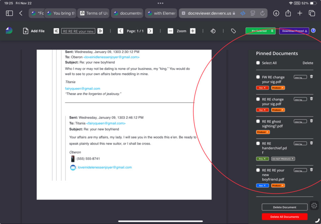The width and height of the screenshot is (321, 224).
Task: Click the zoom out minus icon
Action: pyautogui.click(x=170, y=31)
